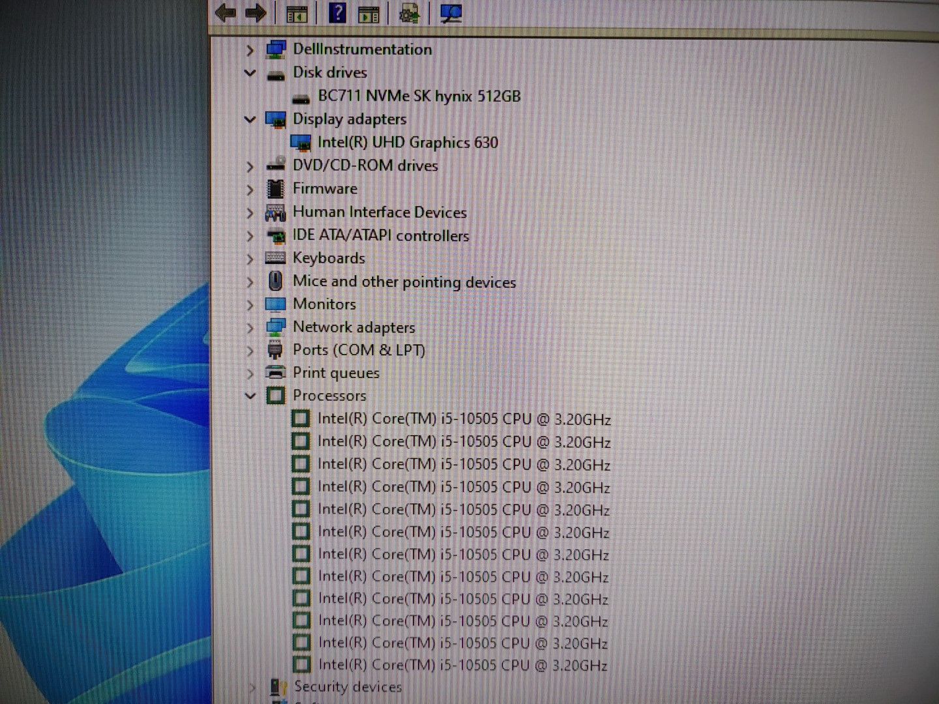Click the Back arrow in the toolbar
Image resolution: width=939 pixels, height=704 pixels.
click(x=226, y=12)
